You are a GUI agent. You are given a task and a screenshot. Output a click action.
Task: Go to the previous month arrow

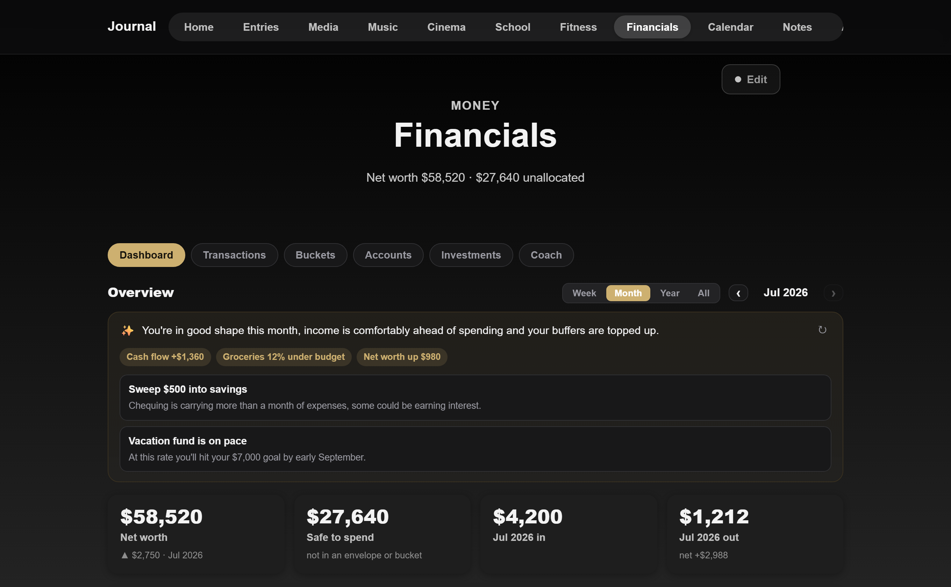point(738,293)
